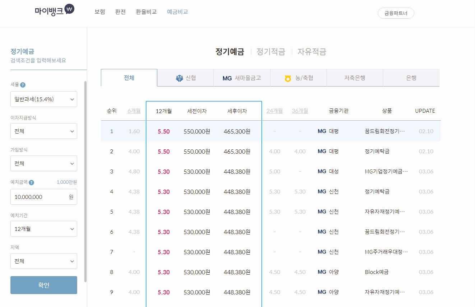This screenshot has height=307, width=475.
Task: Click the 마이뱅크 logo
Action: coord(55,10)
